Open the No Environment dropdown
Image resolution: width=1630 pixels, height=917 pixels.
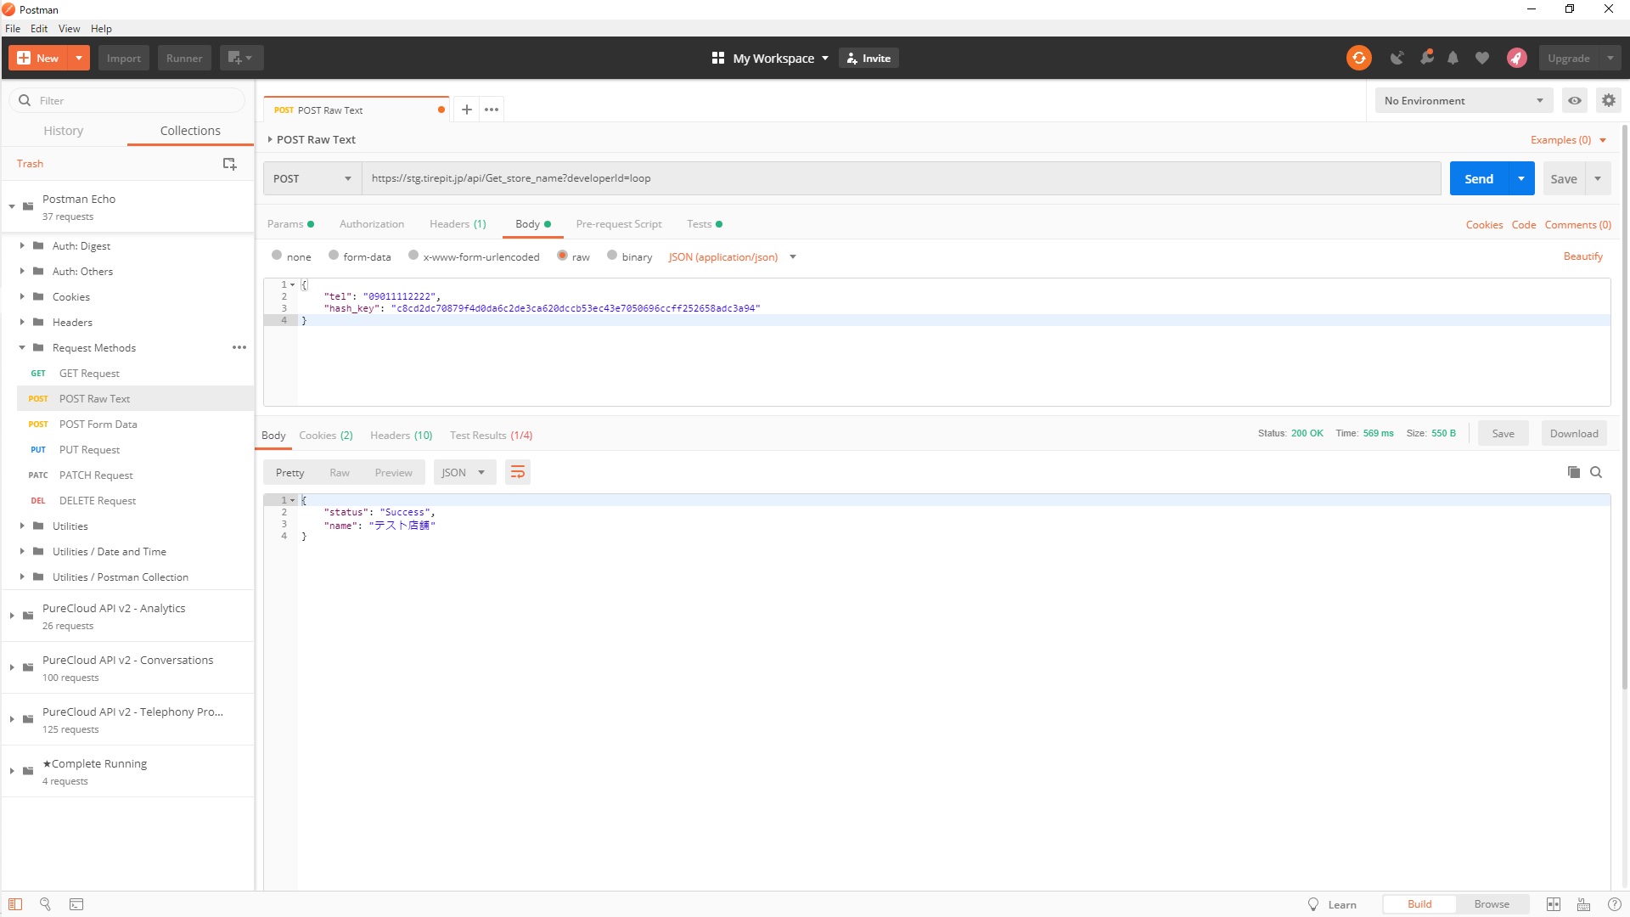1463,100
